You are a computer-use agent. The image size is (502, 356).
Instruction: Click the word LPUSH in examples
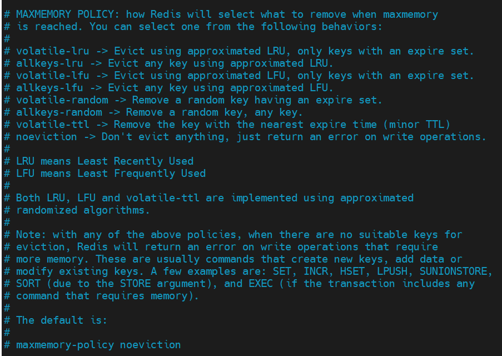click(x=392, y=271)
